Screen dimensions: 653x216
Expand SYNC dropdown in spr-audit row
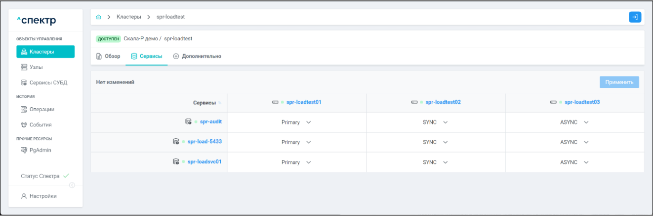tap(435, 122)
